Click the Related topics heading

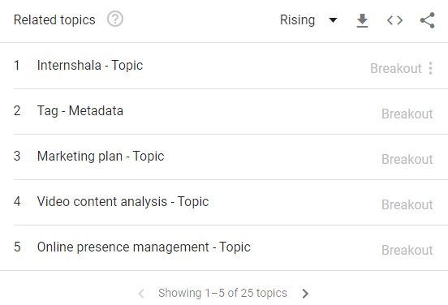[54, 20]
